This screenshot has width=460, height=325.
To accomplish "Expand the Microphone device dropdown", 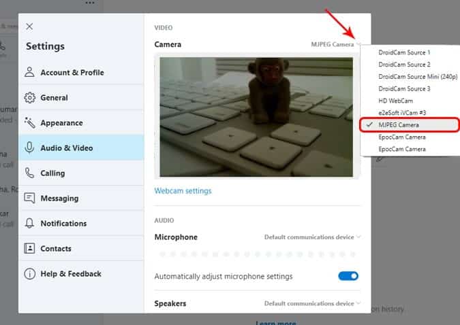I will click(x=312, y=237).
